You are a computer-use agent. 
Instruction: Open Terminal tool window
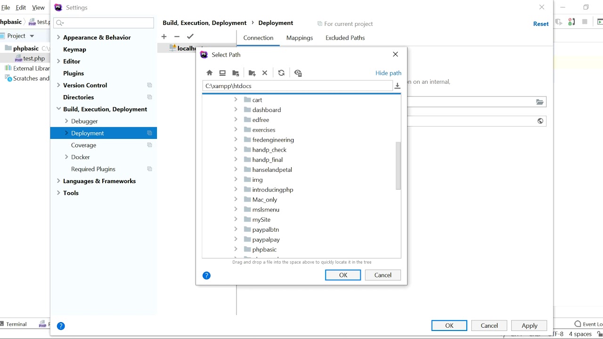pyautogui.click(x=13, y=324)
